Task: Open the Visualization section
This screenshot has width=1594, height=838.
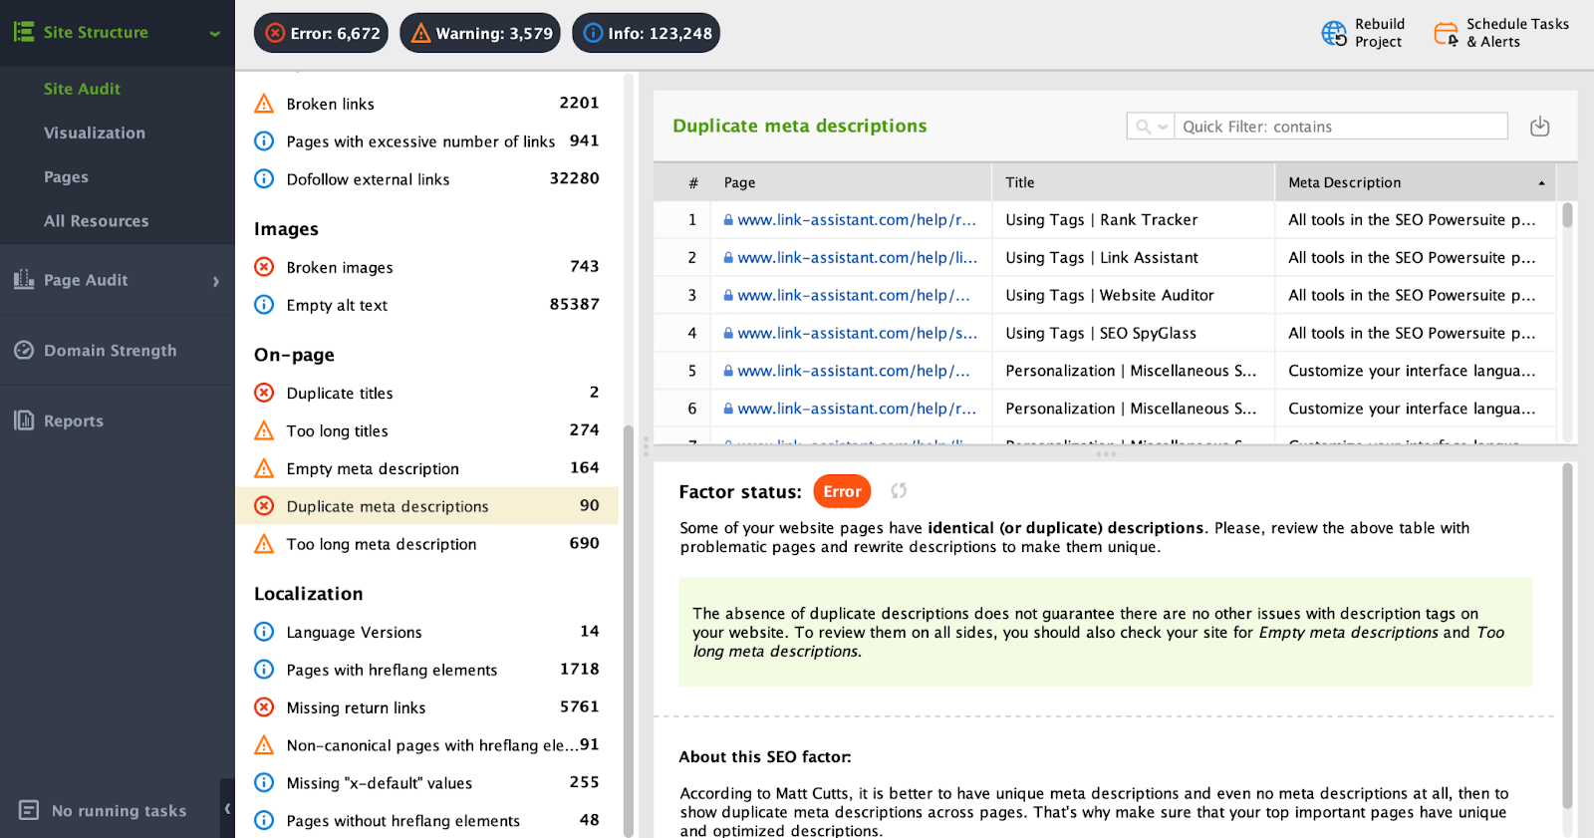Action: pyautogui.click(x=95, y=133)
